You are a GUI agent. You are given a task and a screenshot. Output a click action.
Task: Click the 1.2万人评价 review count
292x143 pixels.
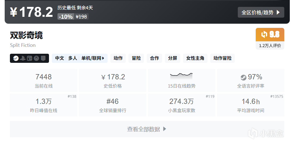270,46
